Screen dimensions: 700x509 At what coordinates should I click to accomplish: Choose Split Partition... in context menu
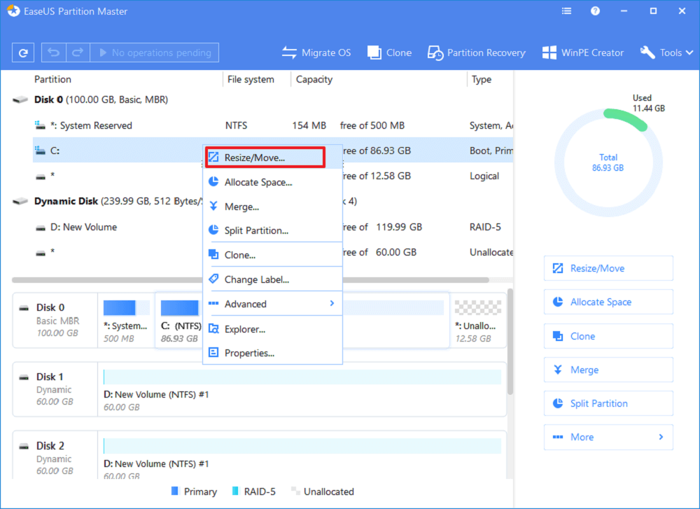[x=273, y=230]
